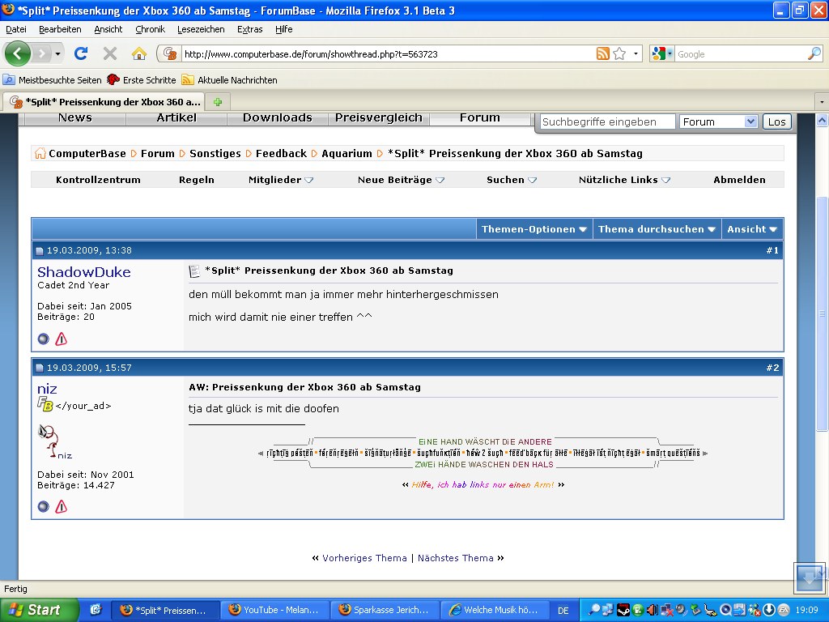
Task: Click the RSS feed icon in address bar
Action: pos(602,53)
